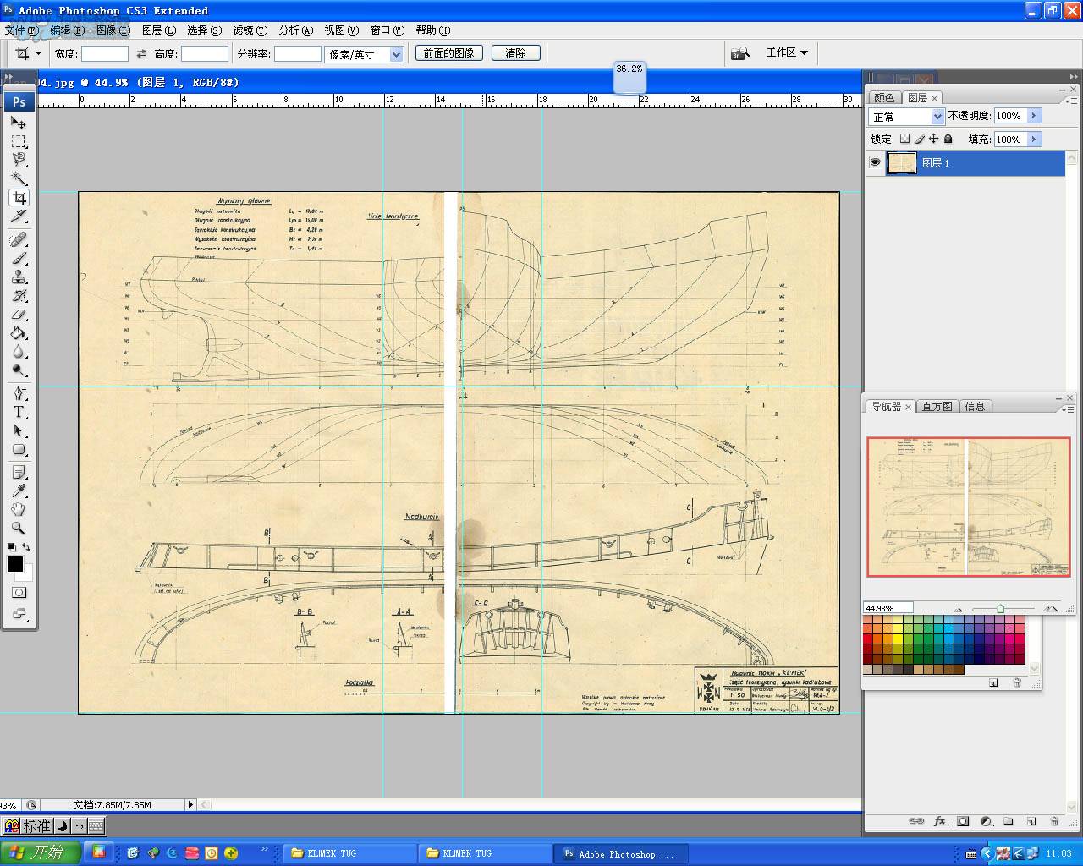Click the add layer mask icon

pos(963,821)
